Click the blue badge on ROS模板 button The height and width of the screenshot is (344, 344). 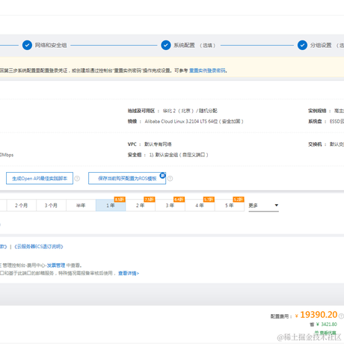point(162,175)
